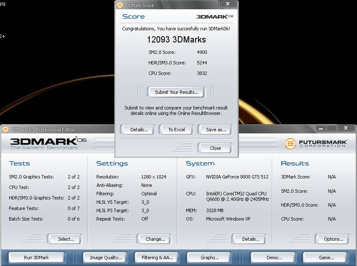Click the 'Score' heading in dialog

tap(133, 16)
